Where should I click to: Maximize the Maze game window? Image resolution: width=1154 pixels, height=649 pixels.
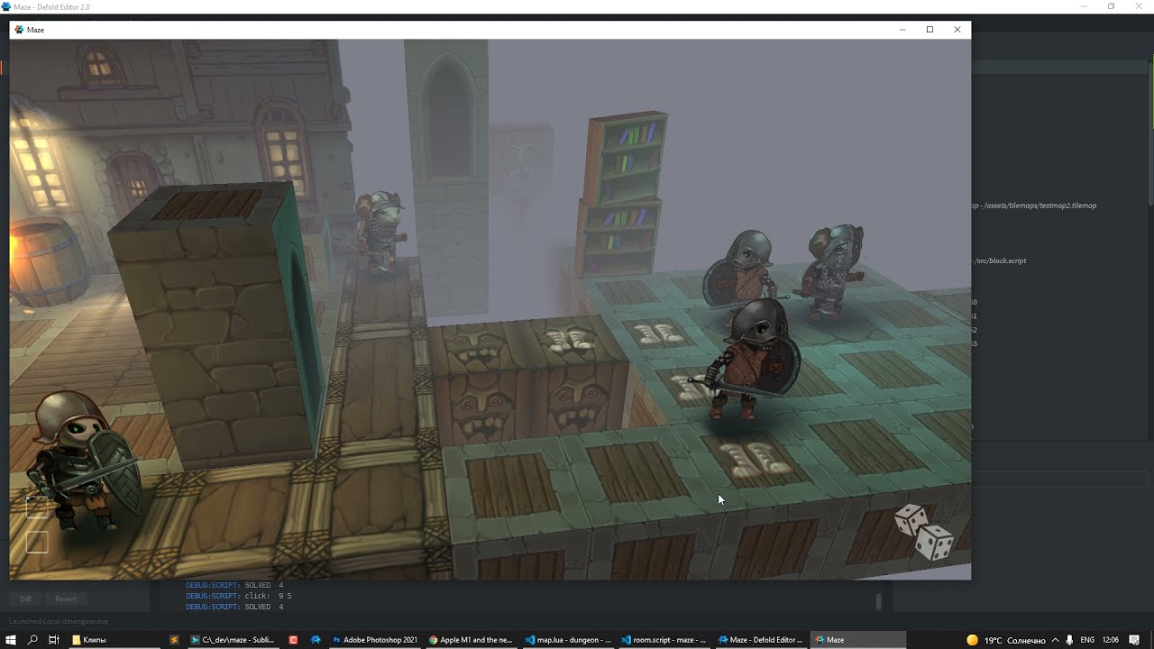[930, 30]
